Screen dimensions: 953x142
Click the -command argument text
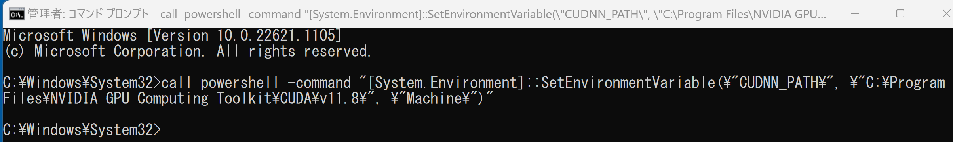pos(319,83)
